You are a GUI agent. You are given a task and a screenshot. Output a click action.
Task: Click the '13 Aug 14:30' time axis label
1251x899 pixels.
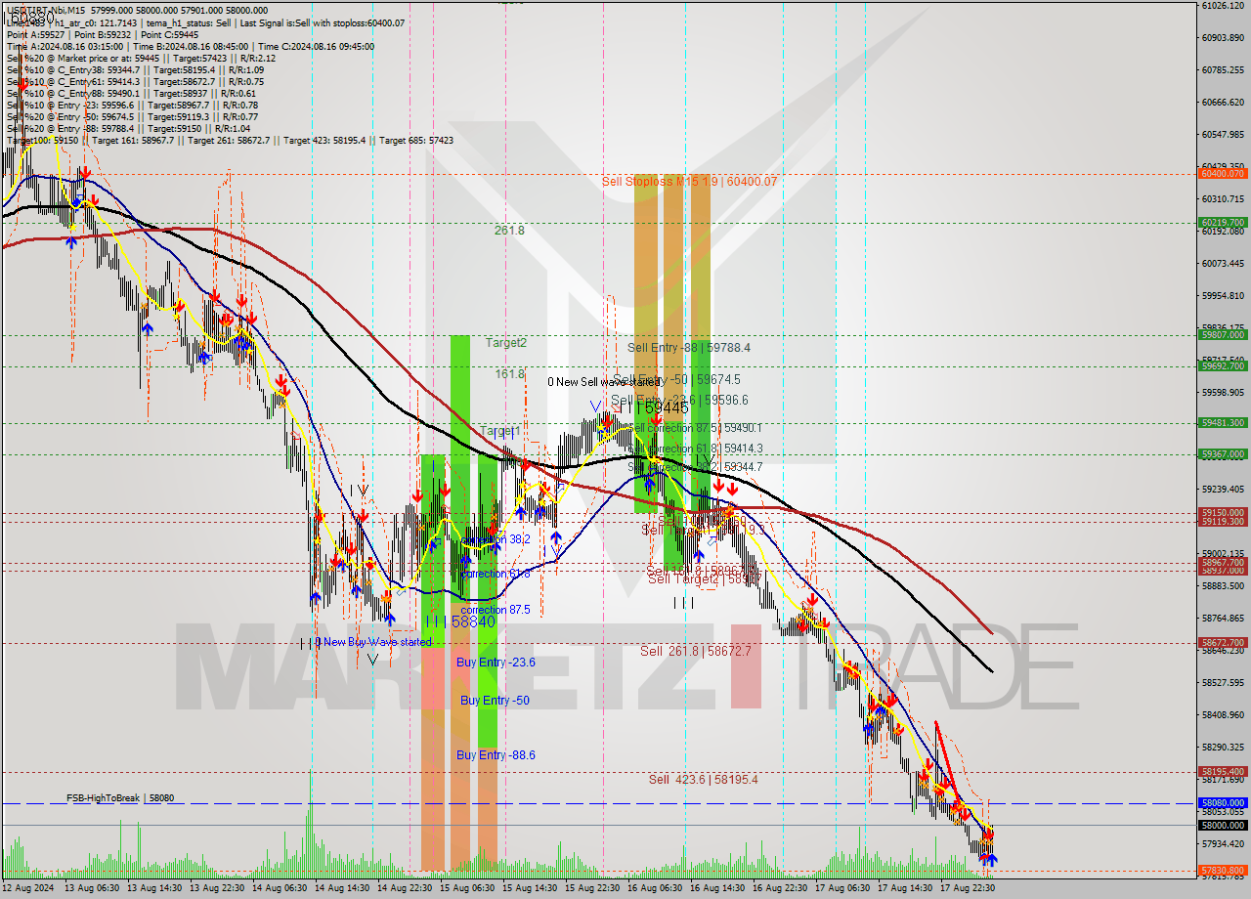click(156, 888)
